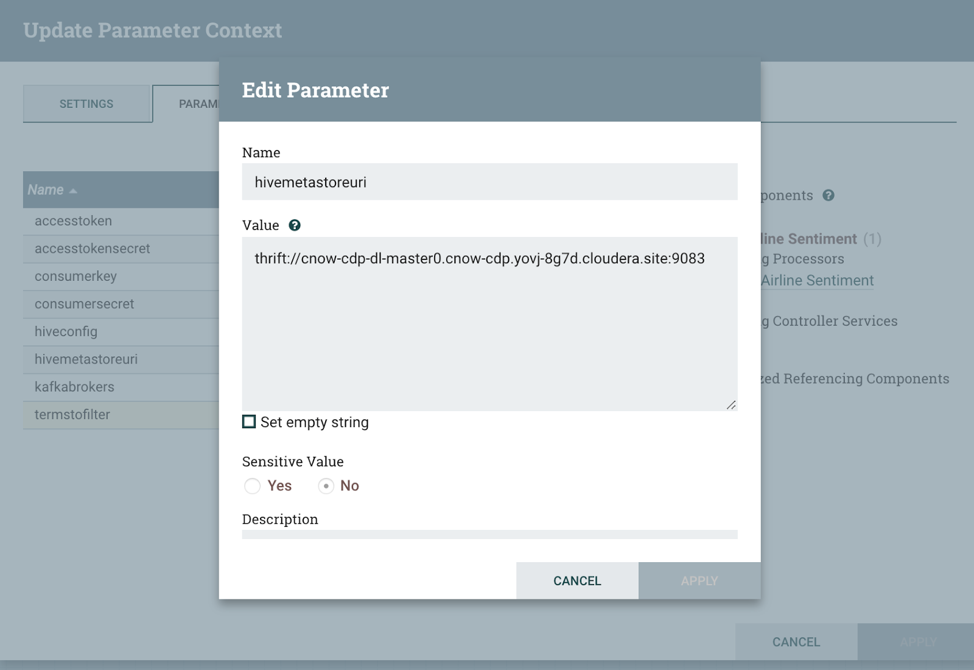Select the termstofilter parameter row
Image resolution: width=974 pixels, height=670 pixels.
pos(72,415)
